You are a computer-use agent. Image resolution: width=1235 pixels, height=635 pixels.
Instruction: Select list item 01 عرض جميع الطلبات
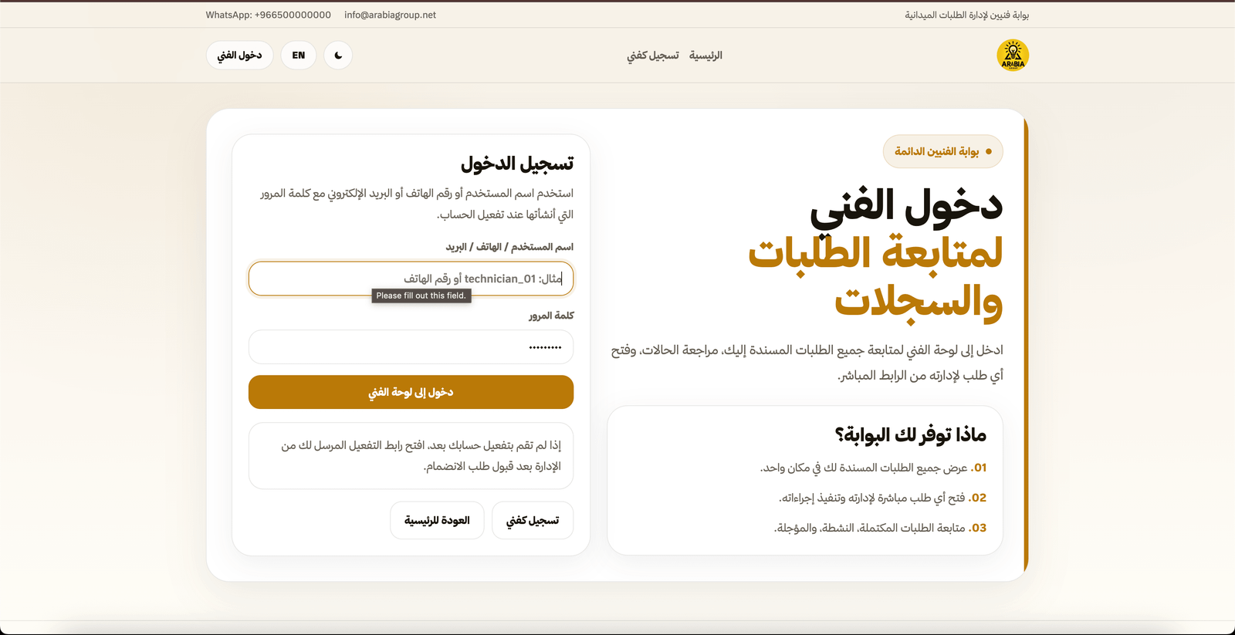(x=873, y=468)
